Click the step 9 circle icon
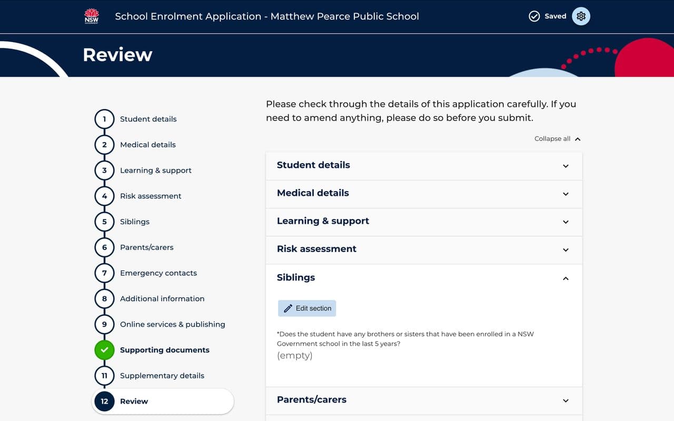 104,324
